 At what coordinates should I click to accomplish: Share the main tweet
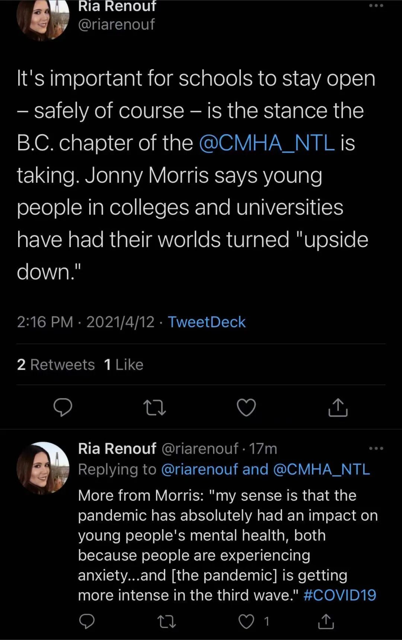(x=338, y=407)
